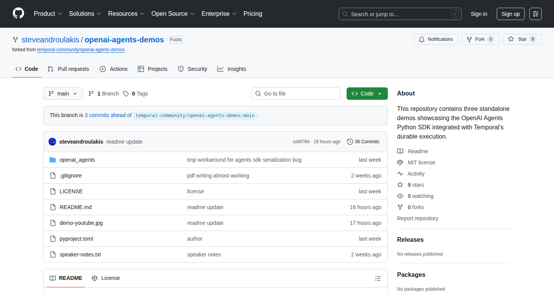Open the Pull requests tab
Viewport: 554px width, 293px height.
point(68,69)
